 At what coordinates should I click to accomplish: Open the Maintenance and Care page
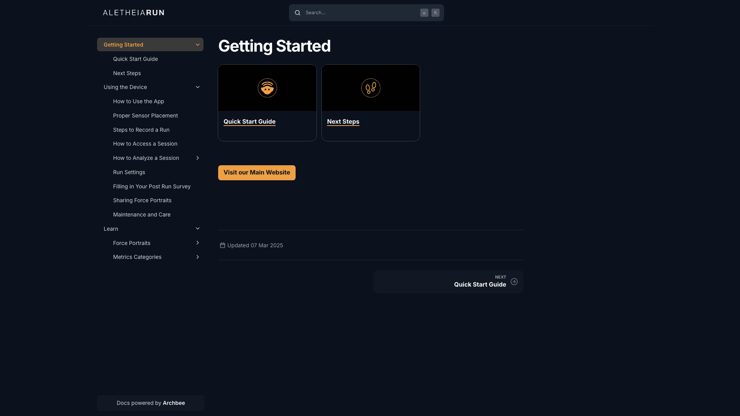(x=141, y=215)
